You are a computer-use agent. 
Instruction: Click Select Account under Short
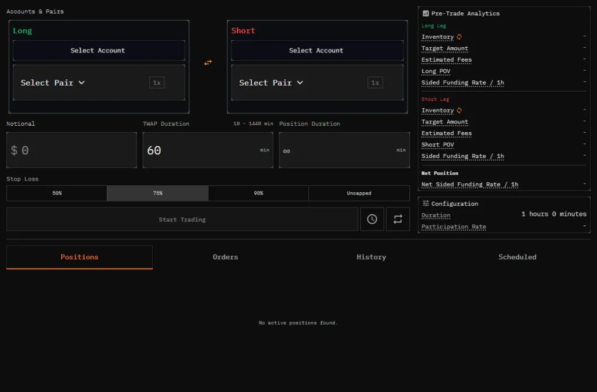click(317, 51)
